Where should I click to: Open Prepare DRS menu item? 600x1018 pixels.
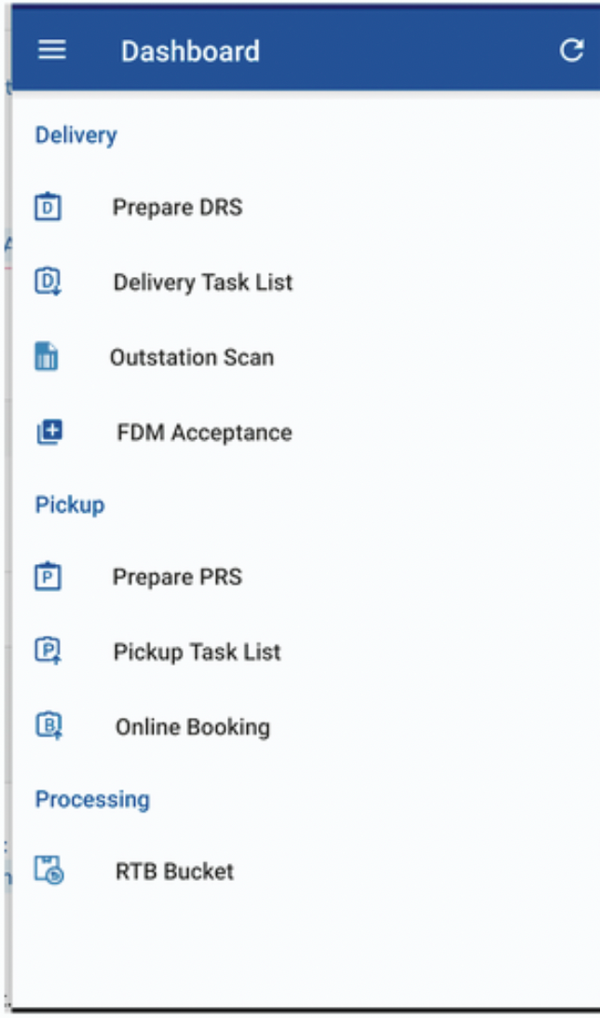(x=177, y=207)
